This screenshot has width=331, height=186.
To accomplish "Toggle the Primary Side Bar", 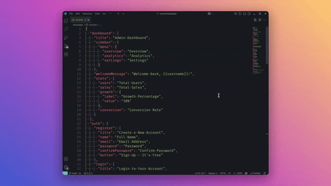I will click(x=240, y=14).
